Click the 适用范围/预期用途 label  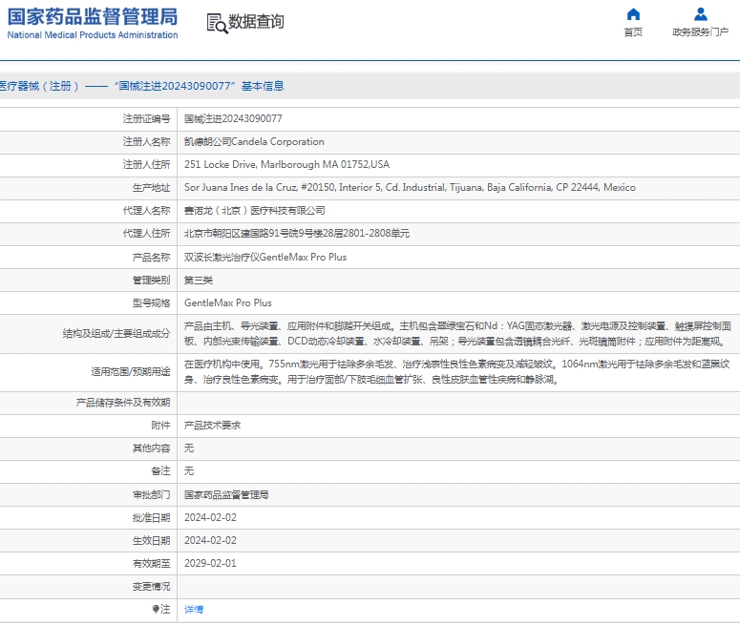point(131,372)
